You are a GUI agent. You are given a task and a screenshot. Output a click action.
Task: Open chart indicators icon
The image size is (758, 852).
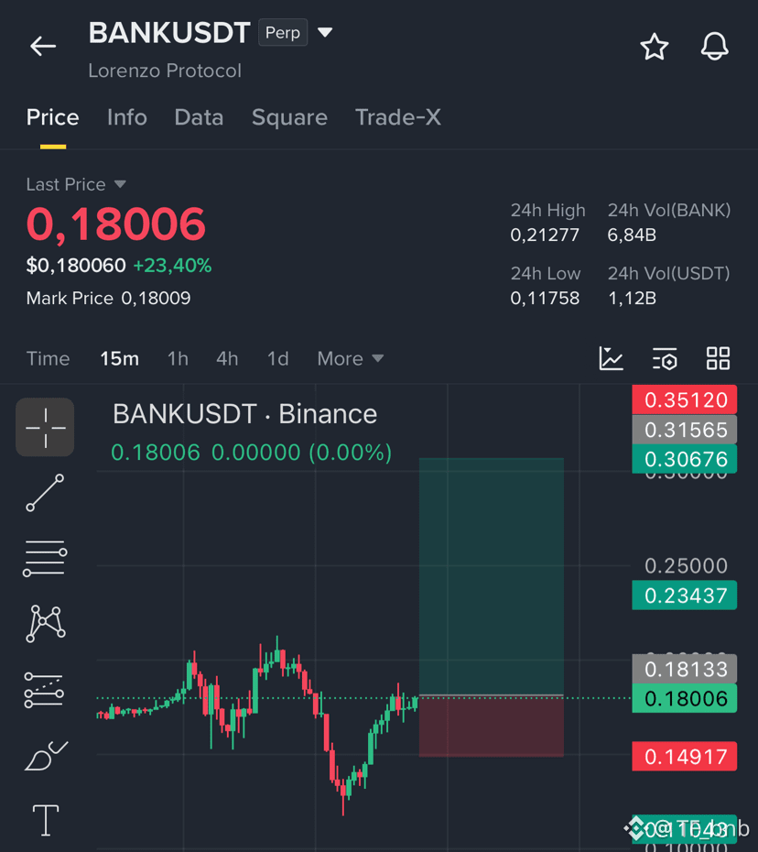tap(611, 358)
